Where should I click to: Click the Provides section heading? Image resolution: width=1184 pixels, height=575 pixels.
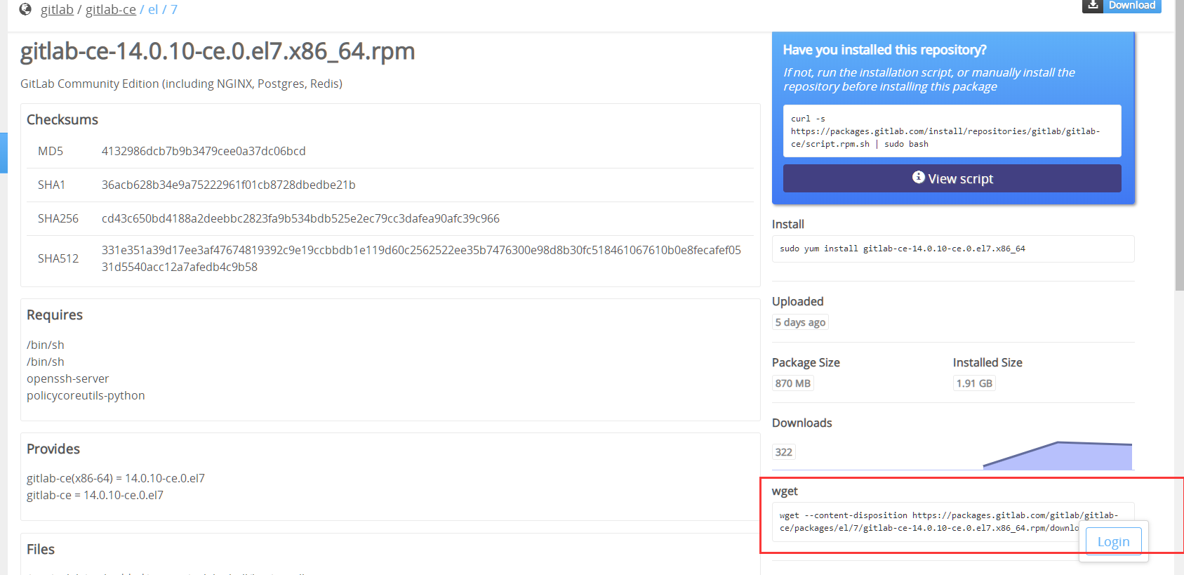point(53,449)
